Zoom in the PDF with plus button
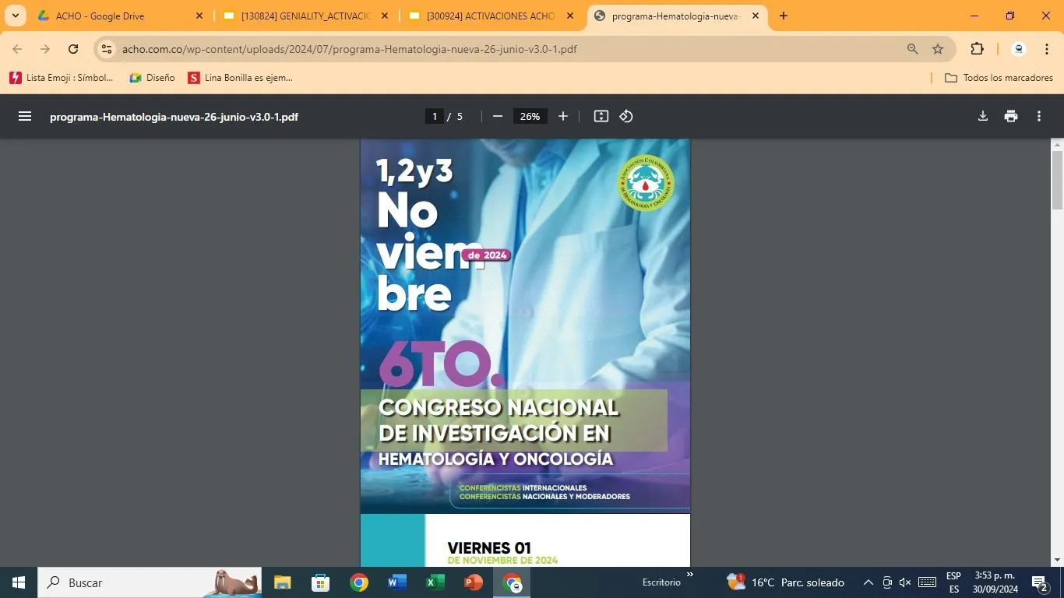 pyautogui.click(x=563, y=116)
